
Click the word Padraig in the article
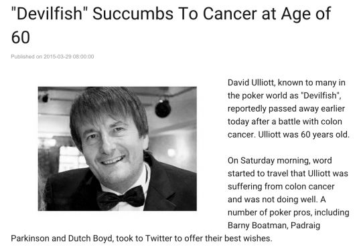(x=305, y=226)
